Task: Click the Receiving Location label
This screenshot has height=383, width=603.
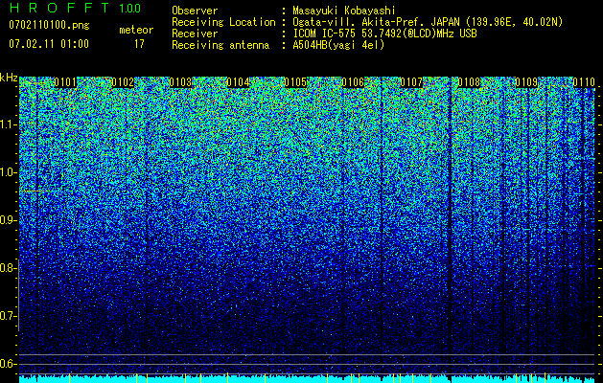Action: (223, 22)
